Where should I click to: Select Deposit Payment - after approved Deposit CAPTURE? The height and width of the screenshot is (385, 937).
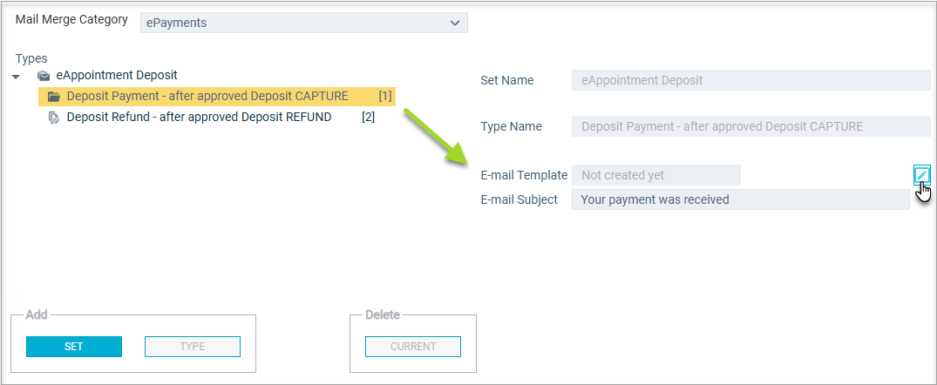[x=207, y=96]
